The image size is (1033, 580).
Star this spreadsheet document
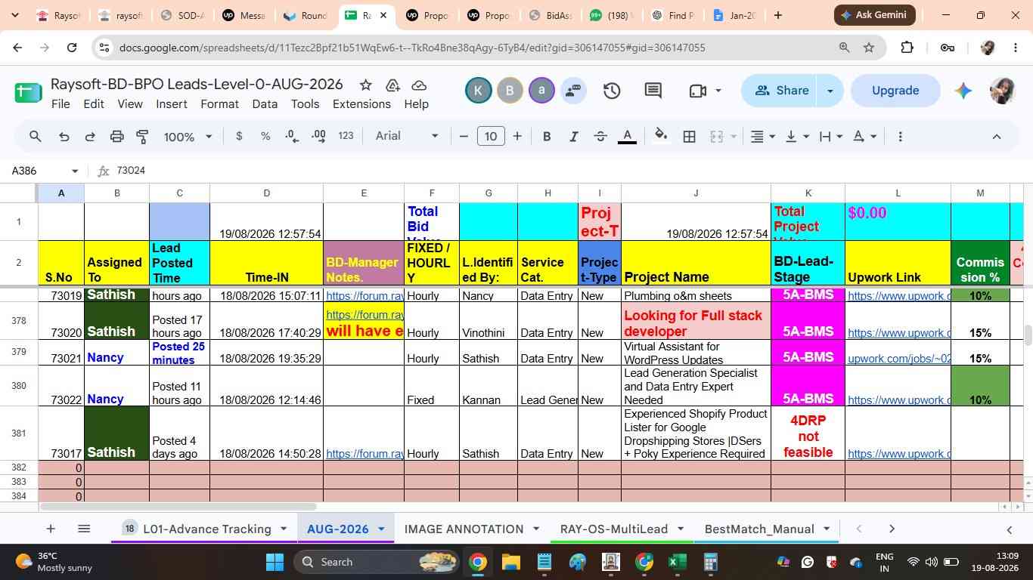click(x=365, y=85)
